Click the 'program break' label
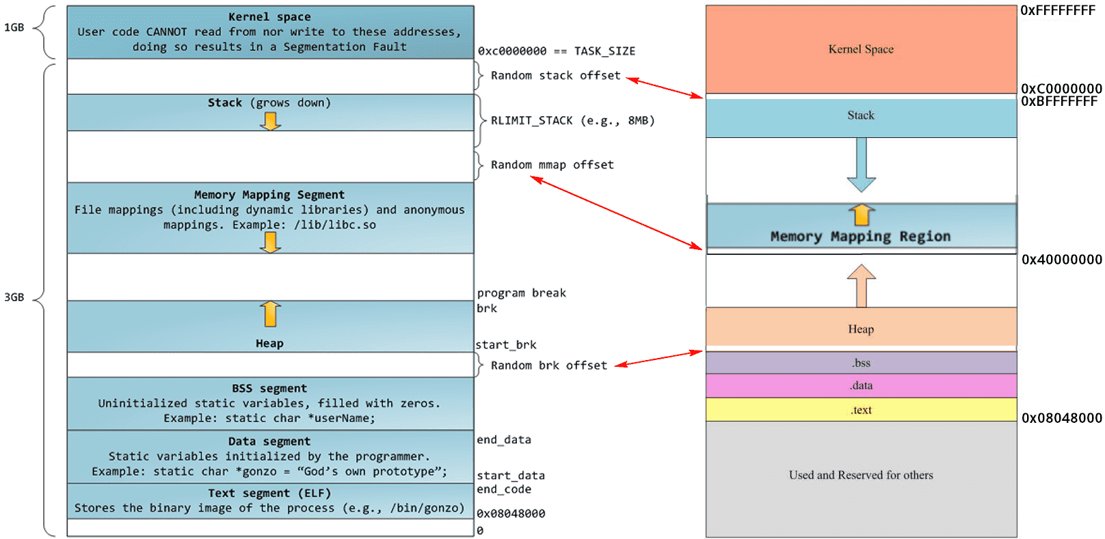This screenshot has height=539, width=1105. click(522, 293)
